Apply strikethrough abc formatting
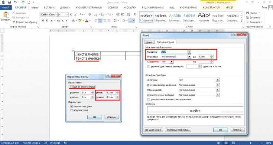The image size is (273, 145). [58, 20]
